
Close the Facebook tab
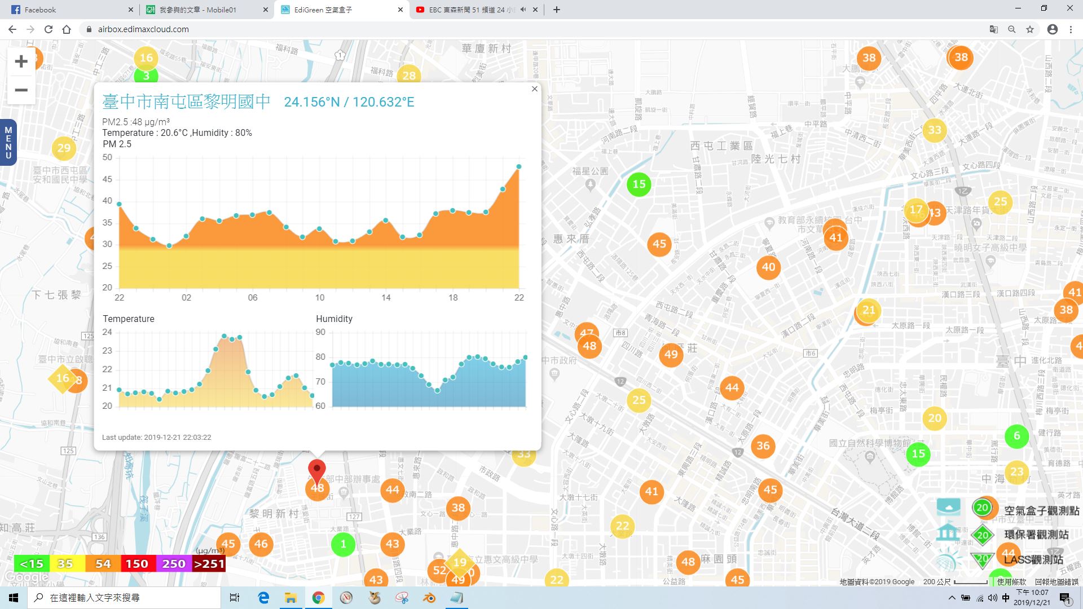coord(131,10)
